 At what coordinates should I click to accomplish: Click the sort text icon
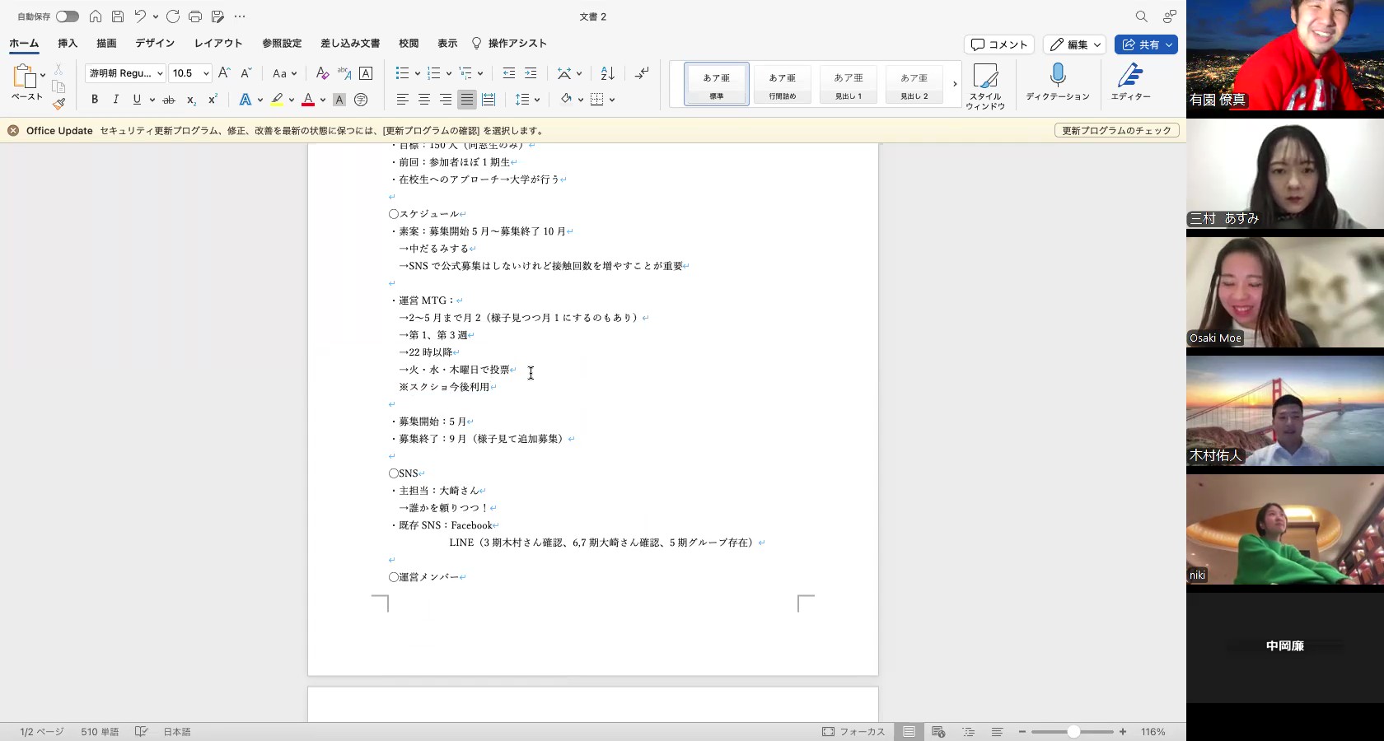607,73
